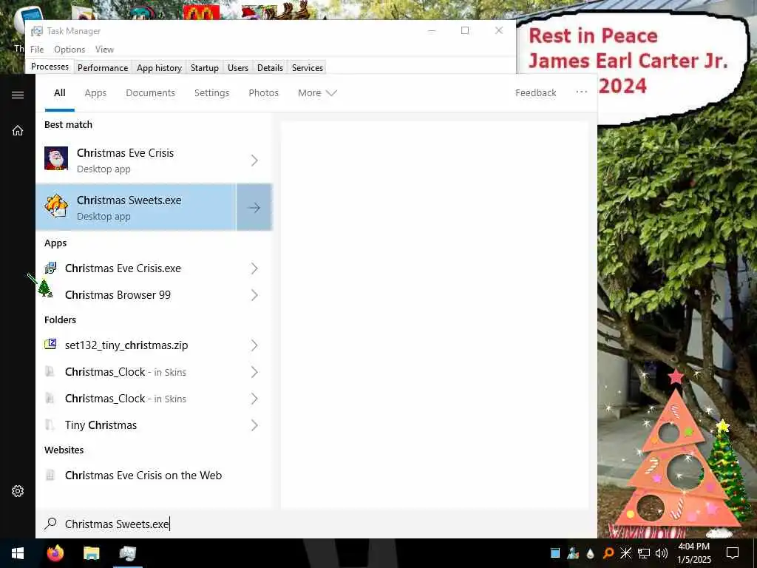Open the set132_tiny_christmas.zip result
The height and width of the screenshot is (568, 757).
click(154, 345)
